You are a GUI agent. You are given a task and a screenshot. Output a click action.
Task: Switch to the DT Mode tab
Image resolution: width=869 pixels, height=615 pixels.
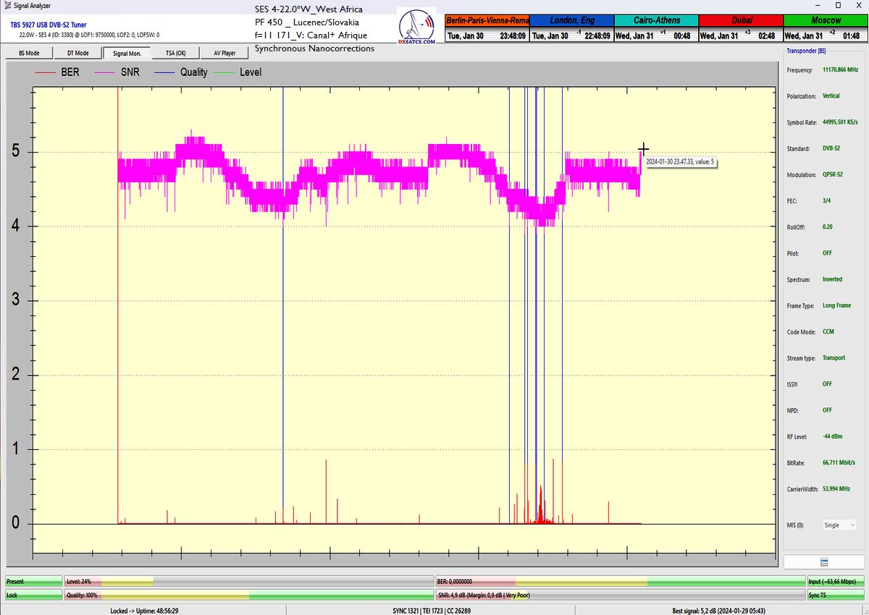click(x=77, y=53)
